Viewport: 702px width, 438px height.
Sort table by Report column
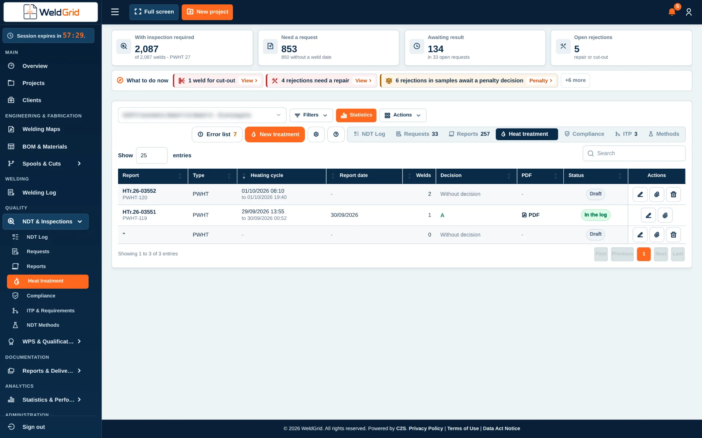(152, 176)
